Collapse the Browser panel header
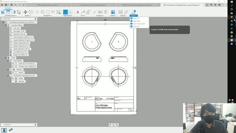The width and height of the screenshot is (236, 133). [2, 19]
